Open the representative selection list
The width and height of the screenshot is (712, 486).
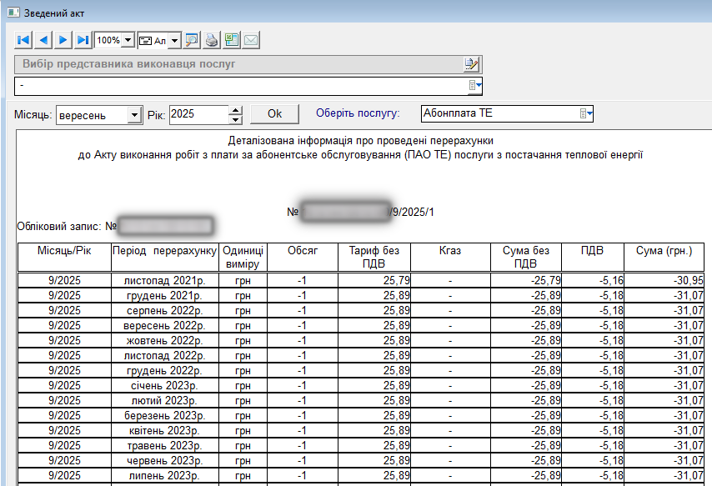click(474, 86)
